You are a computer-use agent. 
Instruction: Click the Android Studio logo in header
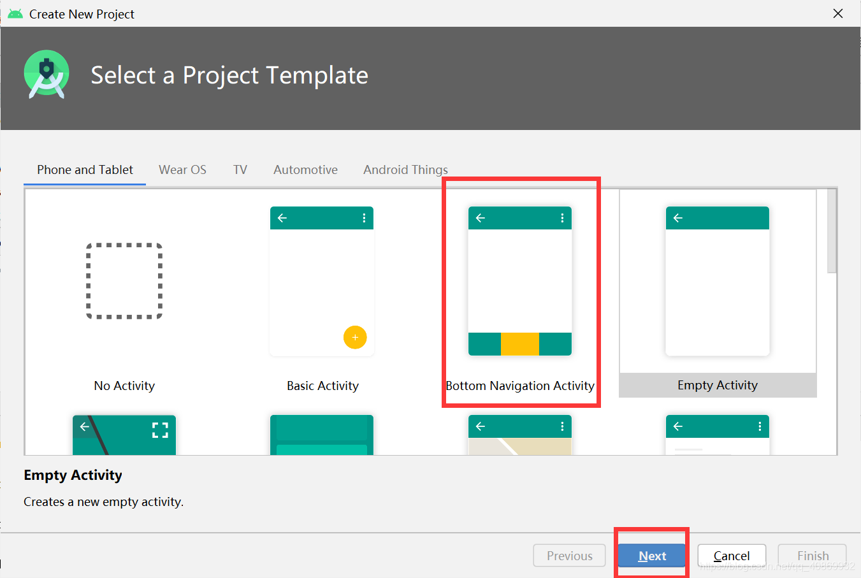47,74
